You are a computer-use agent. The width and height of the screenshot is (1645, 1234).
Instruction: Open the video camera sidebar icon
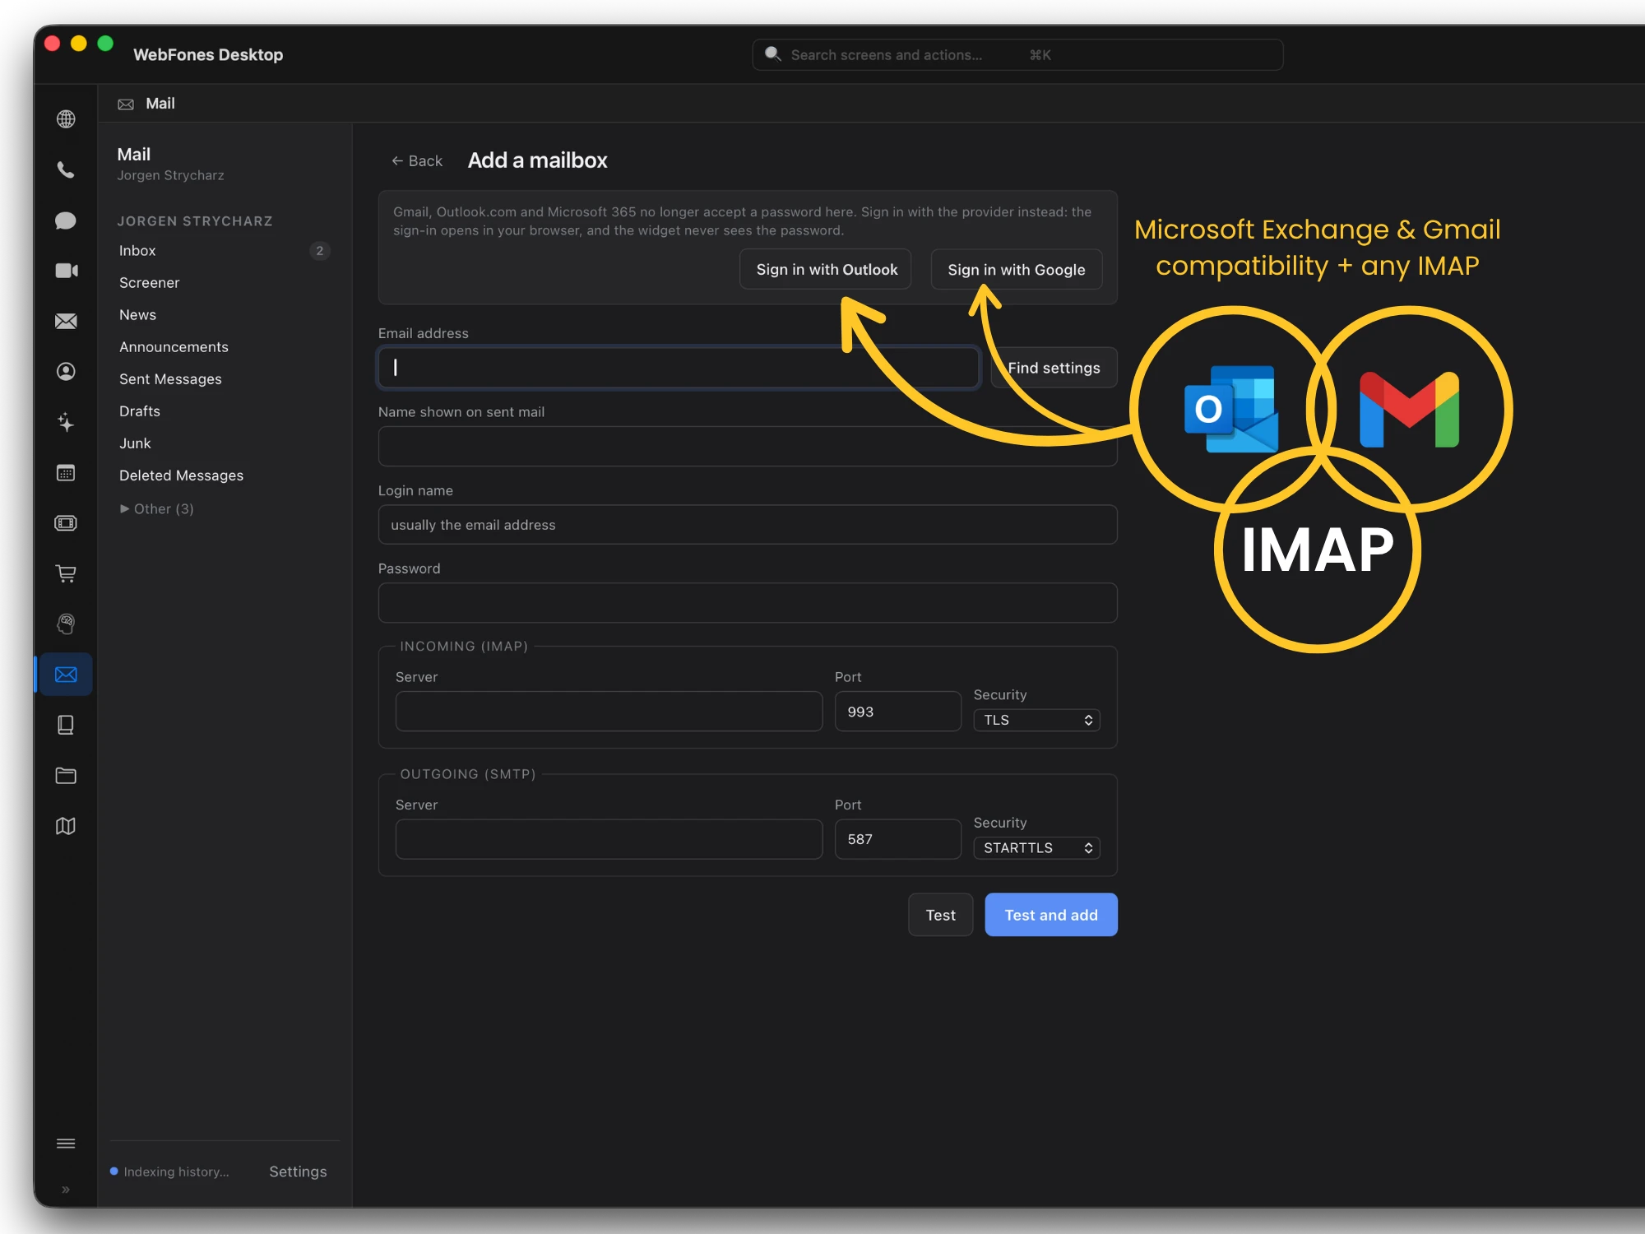[66, 271]
